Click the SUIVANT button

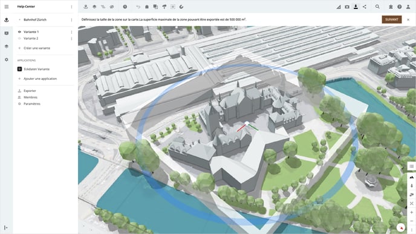[392, 19]
